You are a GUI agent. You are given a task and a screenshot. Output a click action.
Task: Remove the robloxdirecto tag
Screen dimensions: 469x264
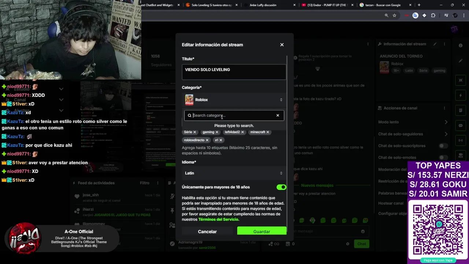tap(207, 140)
